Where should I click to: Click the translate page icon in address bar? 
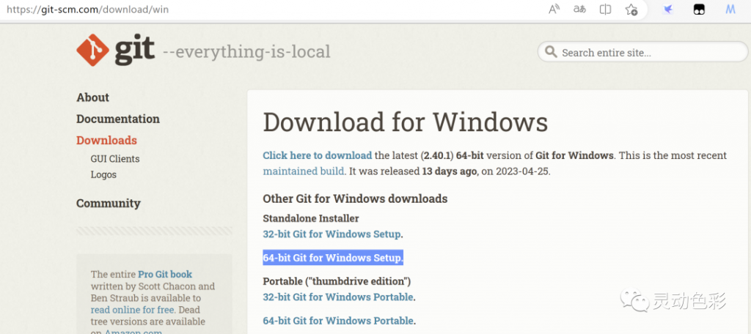click(x=579, y=10)
